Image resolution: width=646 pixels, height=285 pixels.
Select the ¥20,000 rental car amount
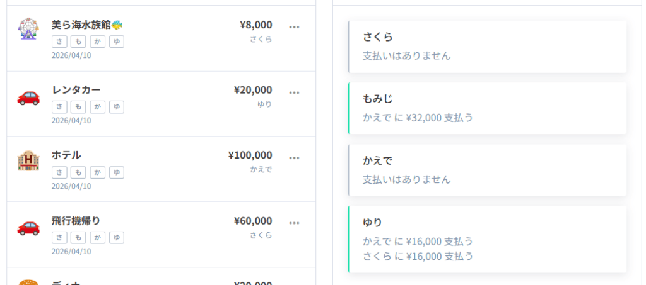(x=253, y=90)
